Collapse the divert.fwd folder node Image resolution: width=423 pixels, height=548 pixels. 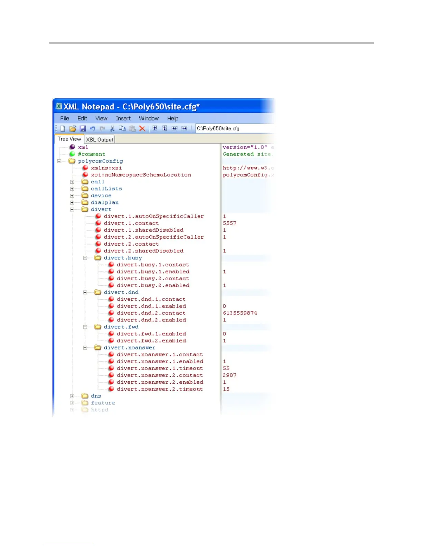pos(85,327)
